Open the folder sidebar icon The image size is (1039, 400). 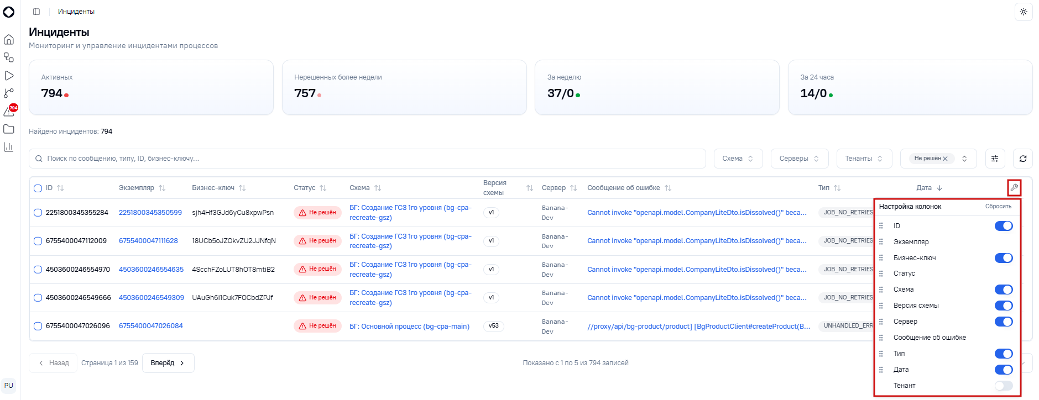9,129
